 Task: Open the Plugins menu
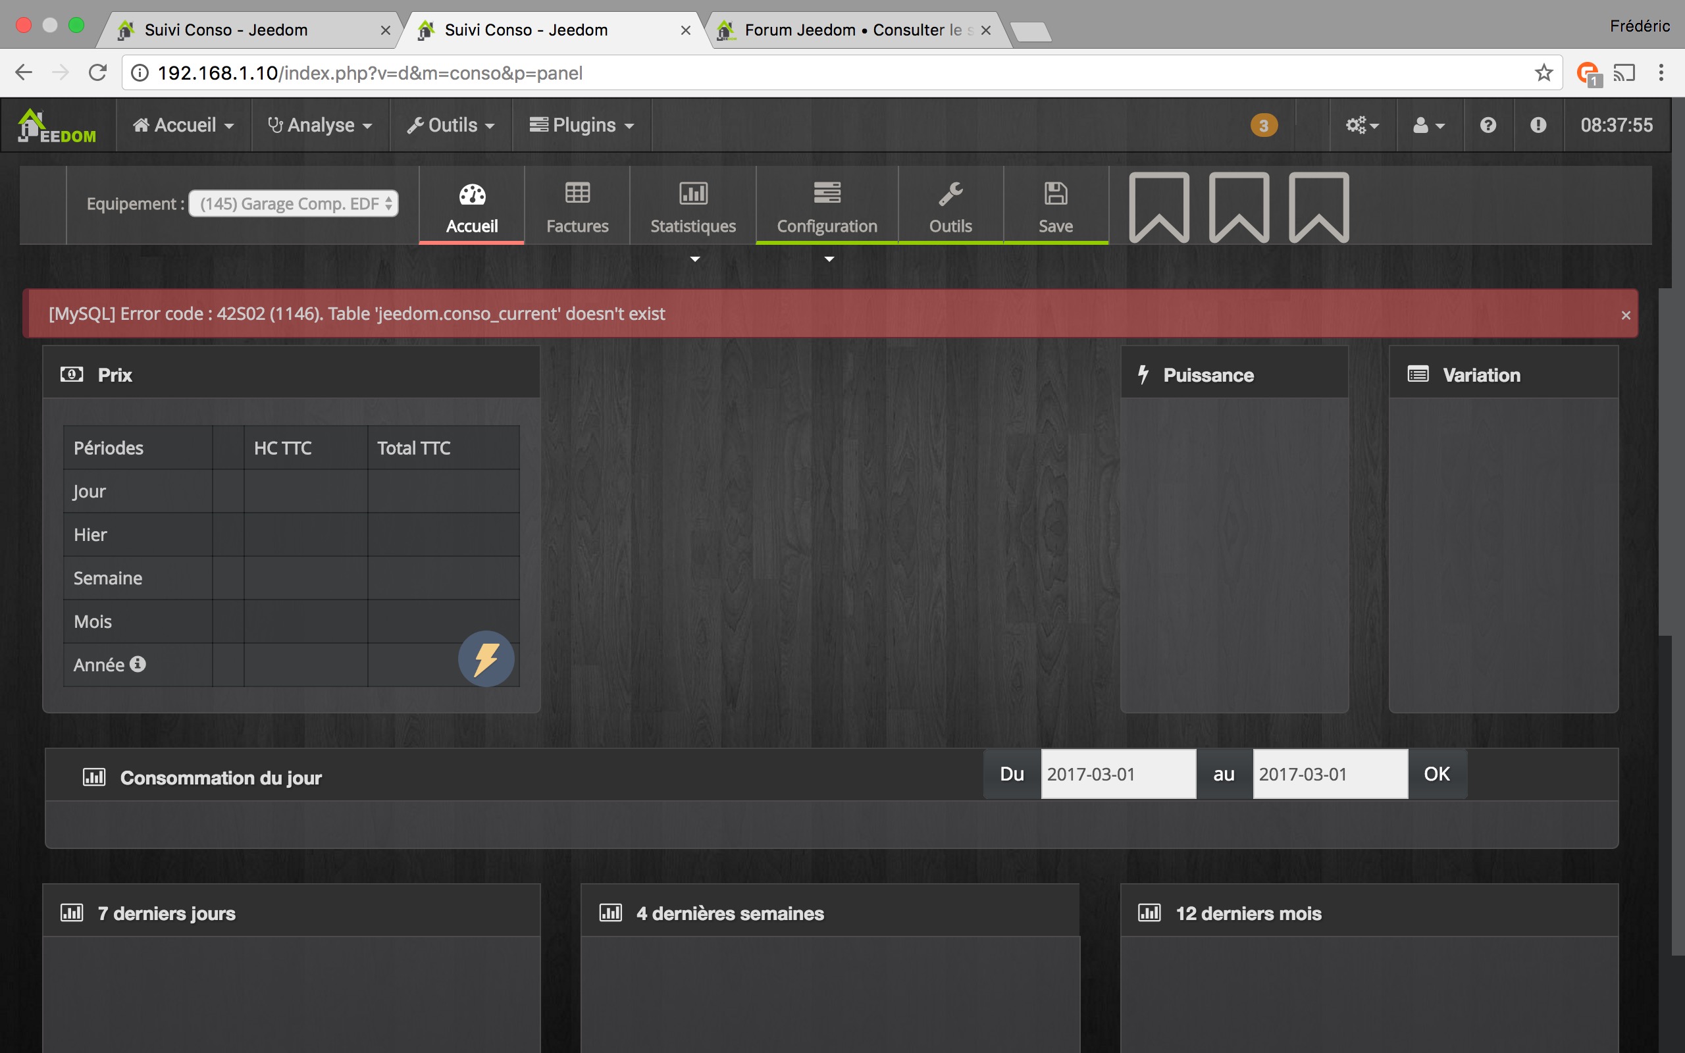coord(581,125)
